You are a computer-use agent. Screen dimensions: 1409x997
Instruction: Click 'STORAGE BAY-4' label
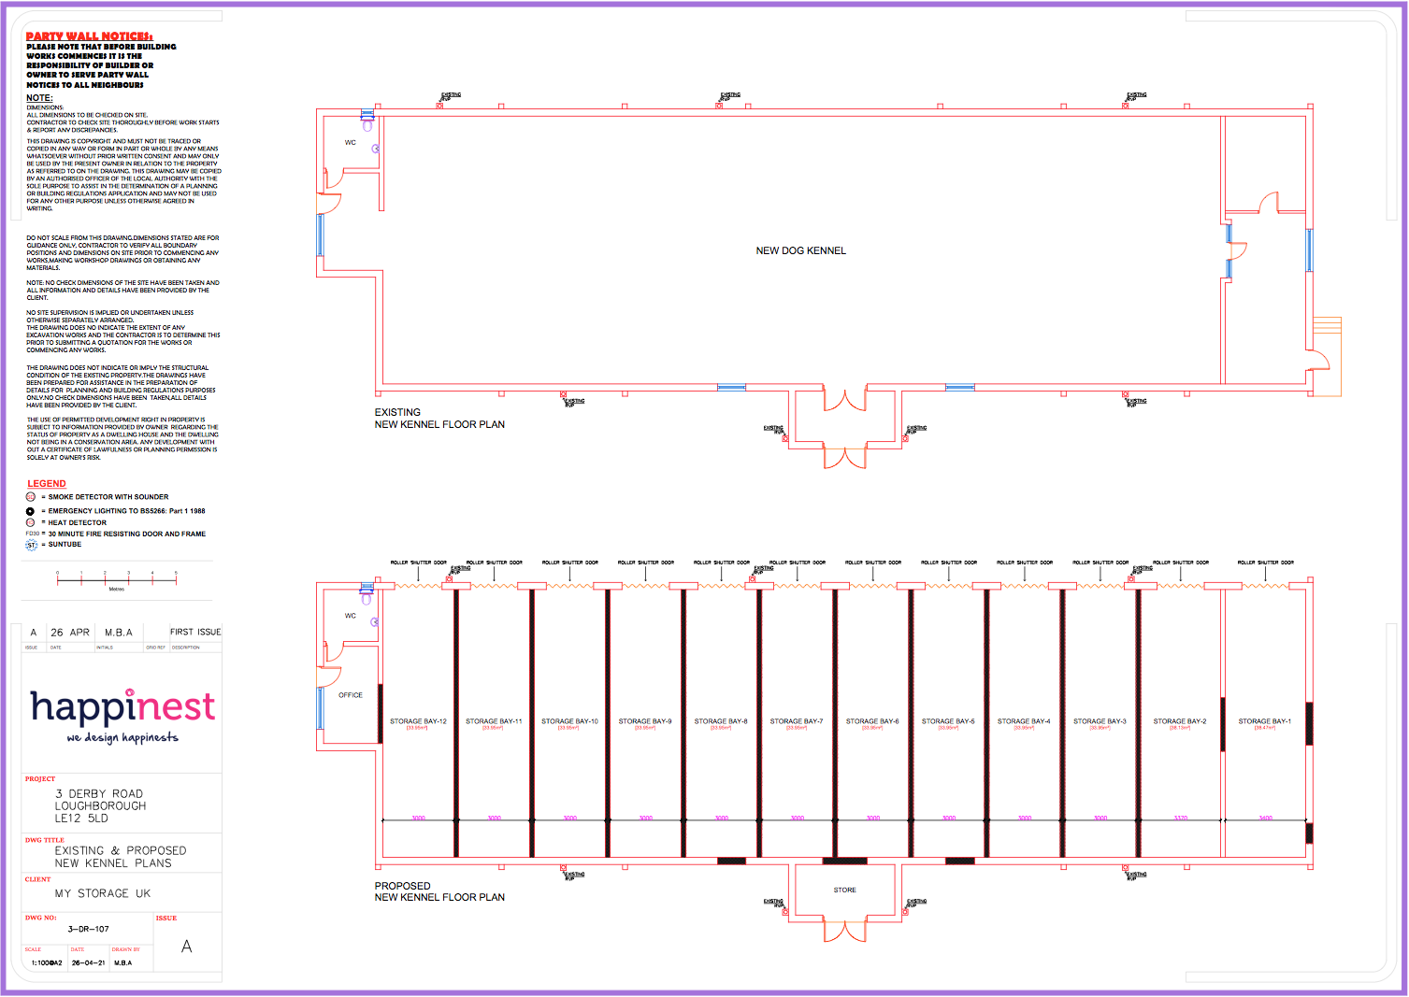pyautogui.click(x=1024, y=721)
